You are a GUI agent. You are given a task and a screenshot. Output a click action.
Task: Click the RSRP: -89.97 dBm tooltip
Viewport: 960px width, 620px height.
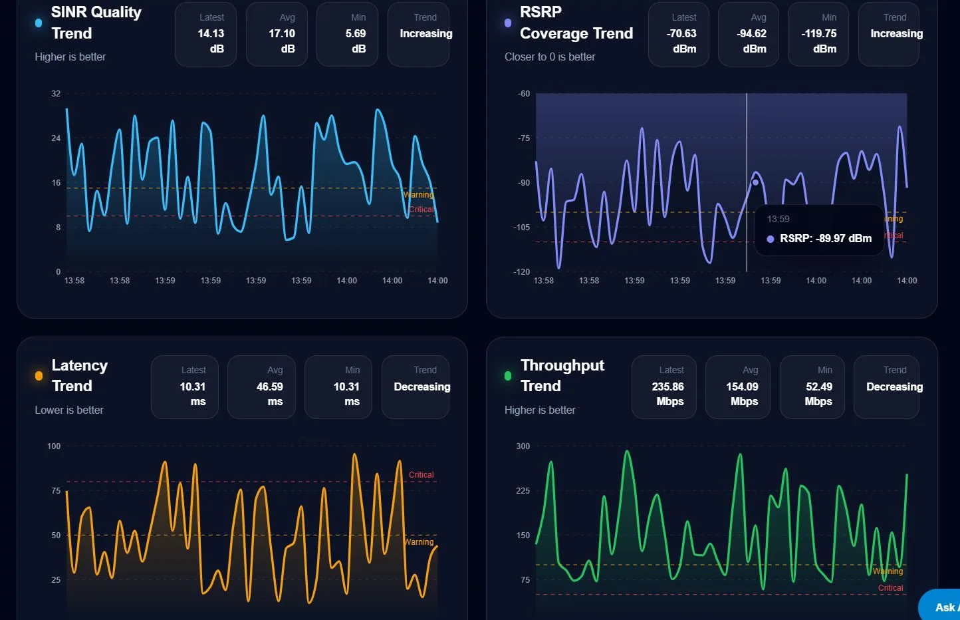pos(819,230)
